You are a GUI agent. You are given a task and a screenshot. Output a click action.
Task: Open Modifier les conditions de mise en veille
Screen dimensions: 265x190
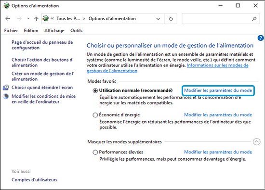tap(43, 99)
